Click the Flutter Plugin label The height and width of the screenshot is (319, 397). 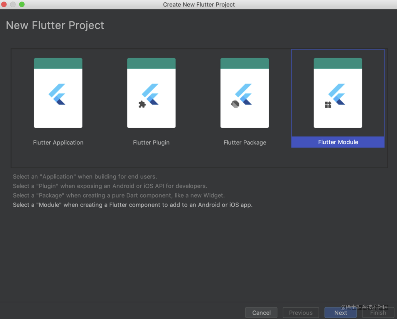click(151, 143)
